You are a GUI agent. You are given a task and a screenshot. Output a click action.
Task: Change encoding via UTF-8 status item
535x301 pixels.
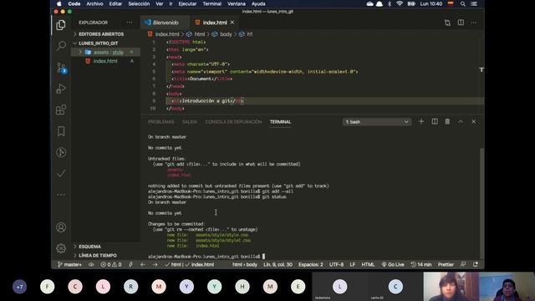click(336, 264)
